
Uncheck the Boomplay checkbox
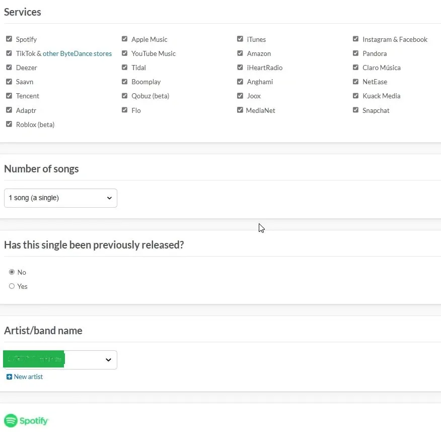pos(124,82)
